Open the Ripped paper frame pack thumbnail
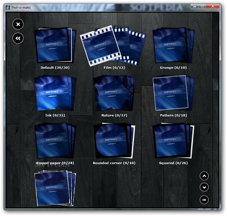This screenshot has width=227, height=216. coord(55,141)
